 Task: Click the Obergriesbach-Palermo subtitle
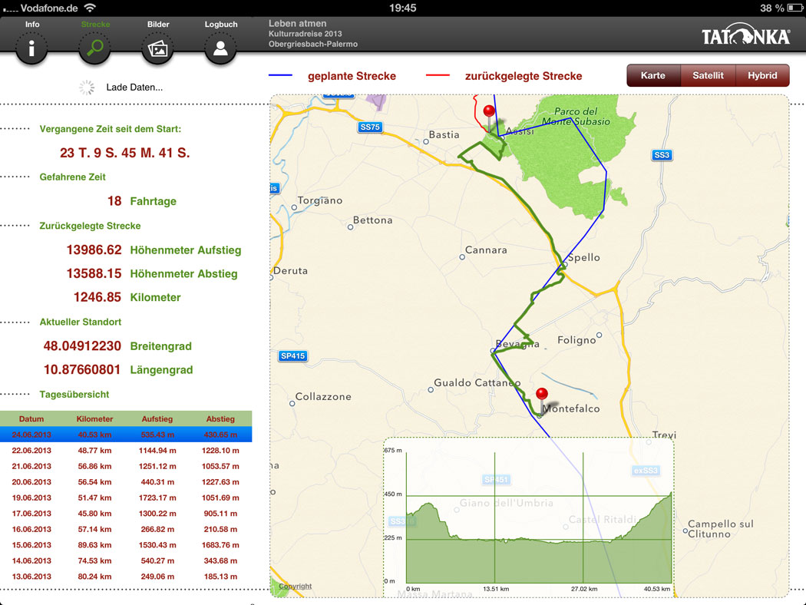313,44
